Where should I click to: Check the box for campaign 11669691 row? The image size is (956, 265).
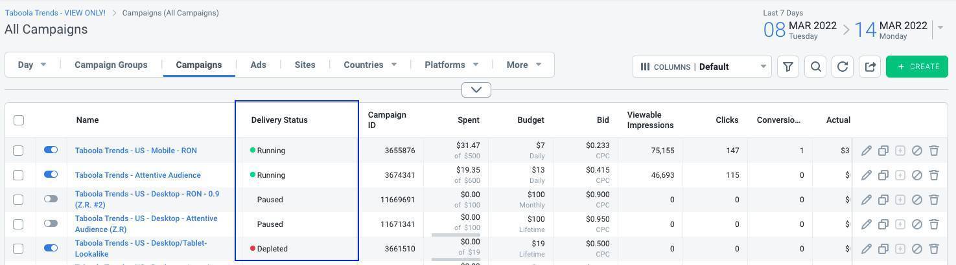[x=18, y=200]
